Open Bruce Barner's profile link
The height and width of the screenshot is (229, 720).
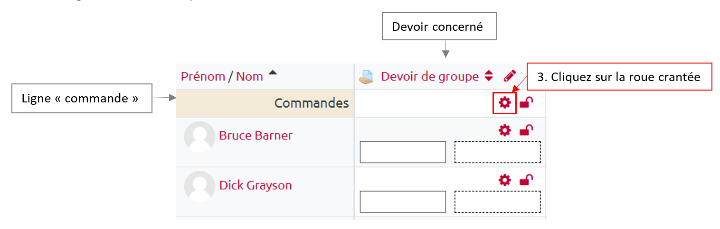[x=256, y=136]
